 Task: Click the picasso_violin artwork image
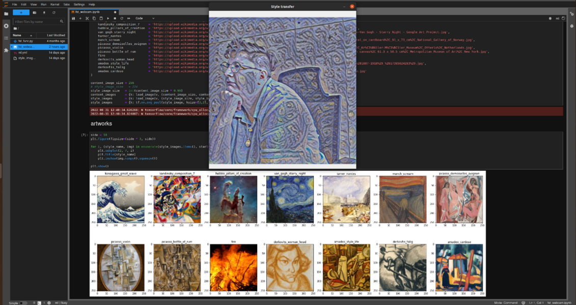121,267
